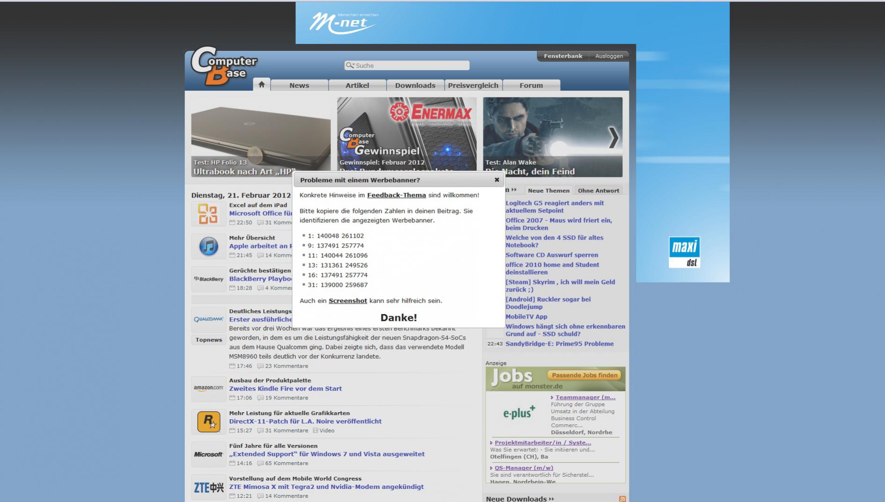Expand Neue Downloads section arrow
Viewport: 885px width, 502px height.
click(552, 499)
